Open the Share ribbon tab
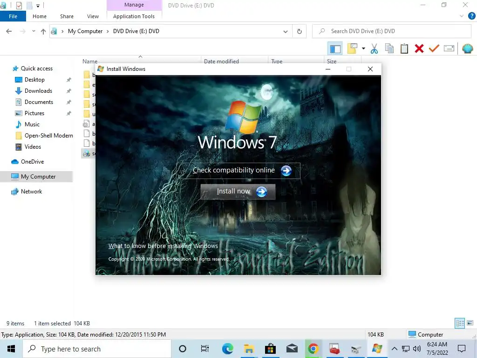Image resolution: width=477 pixels, height=358 pixels. pyautogui.click(x=67, y=16)
